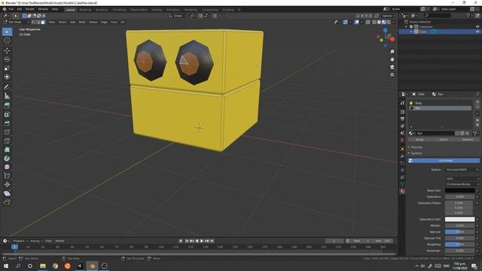This screenshot has width=482, height=271.
Task: Open the File menu
Action: (x=11, y=9)
